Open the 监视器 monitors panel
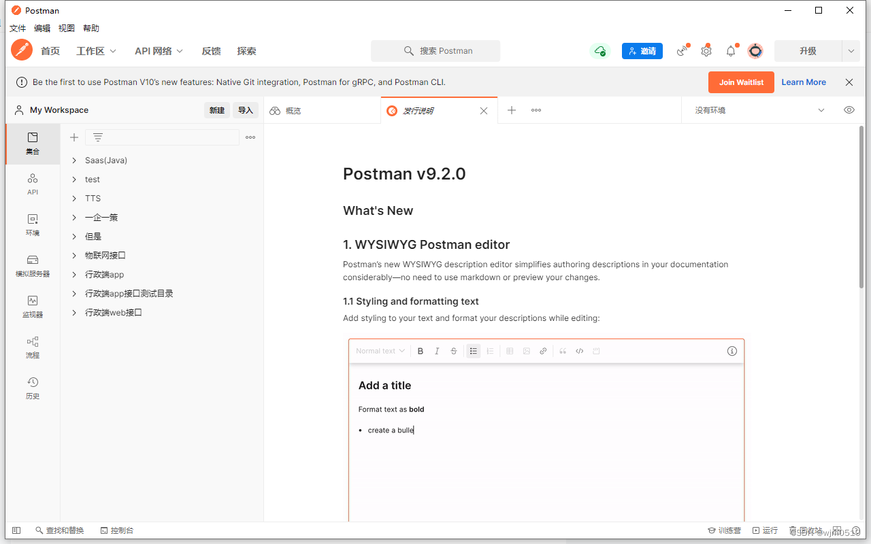 [x=33, y=307]
